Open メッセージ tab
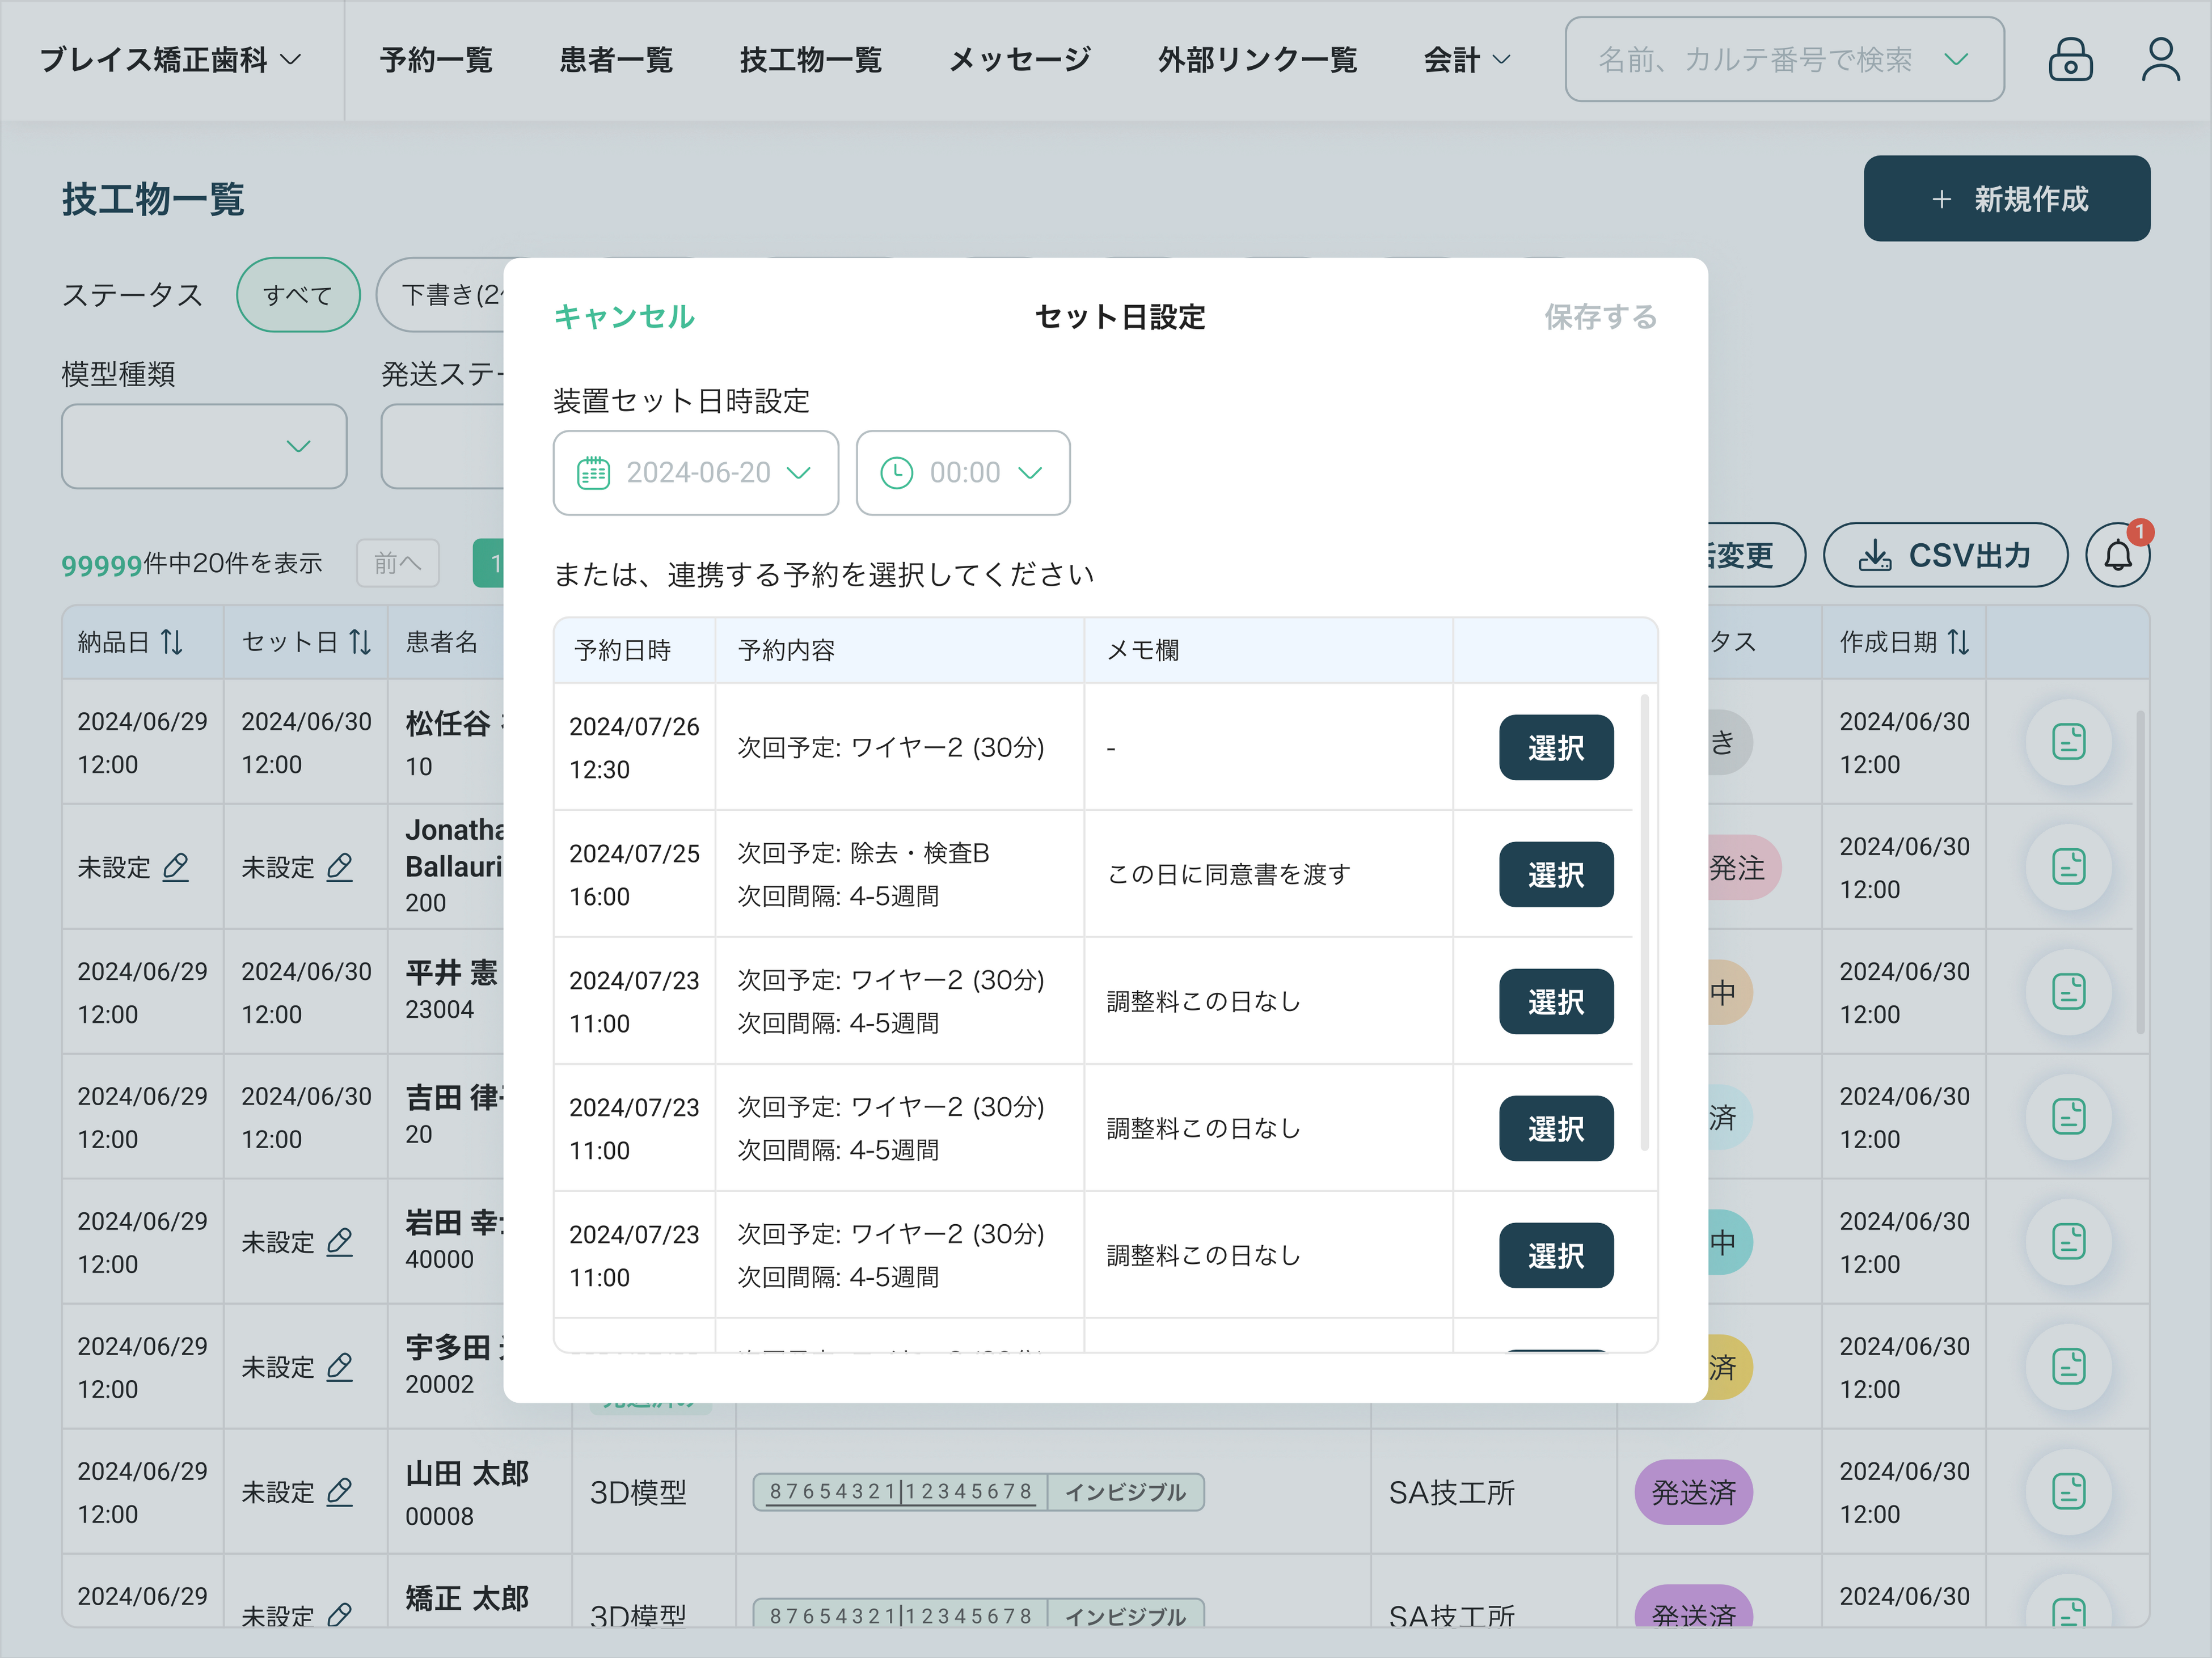Screen dimensions: 2212x1658 point(1020,60)
